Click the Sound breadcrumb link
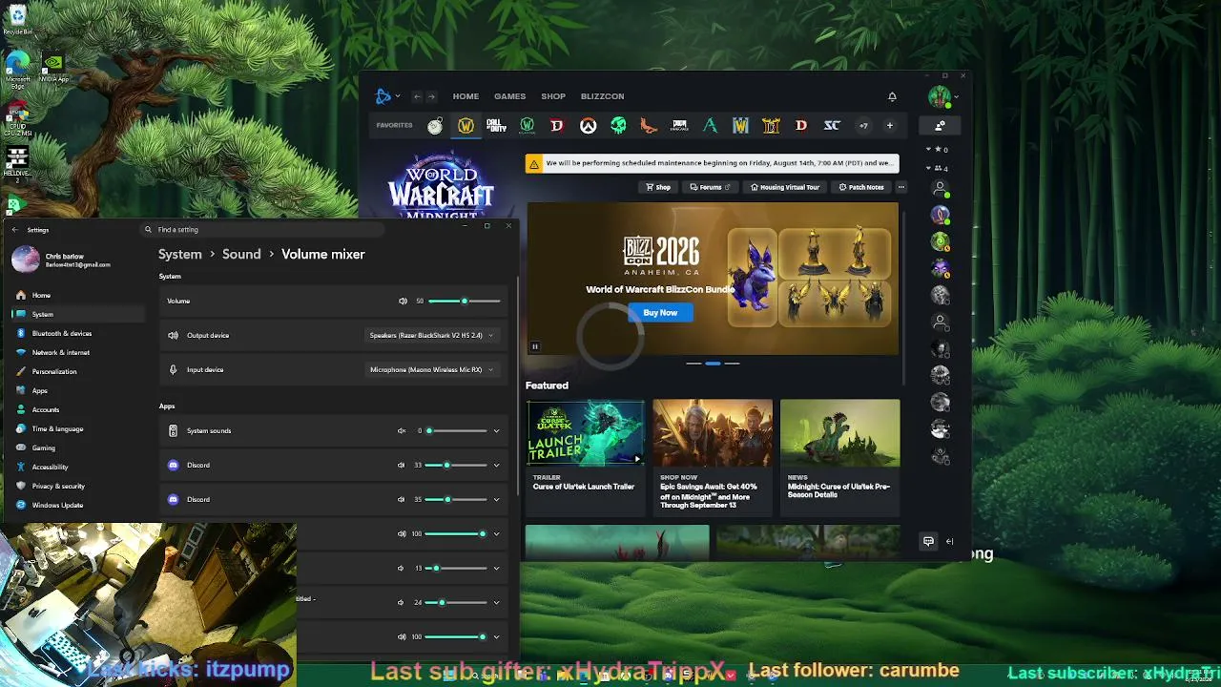The height and width of the screenshot is (687, 1221). (x=241, y=255)
